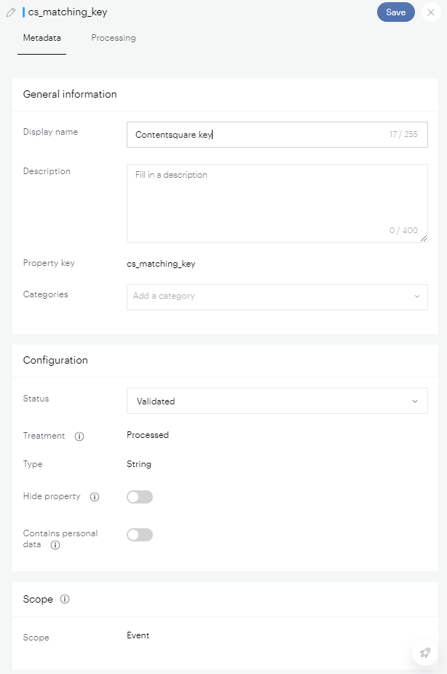The height and width of the screenshot is (674, 447).
Task: Switch to the Processing tab
Action: pos(114,38)
